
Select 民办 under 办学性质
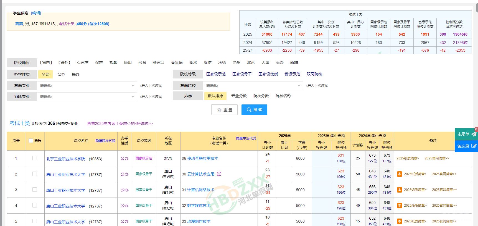[x=76, y=74]
